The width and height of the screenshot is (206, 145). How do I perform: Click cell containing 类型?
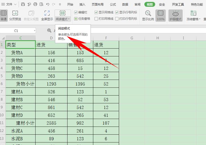tap(21, 45)
